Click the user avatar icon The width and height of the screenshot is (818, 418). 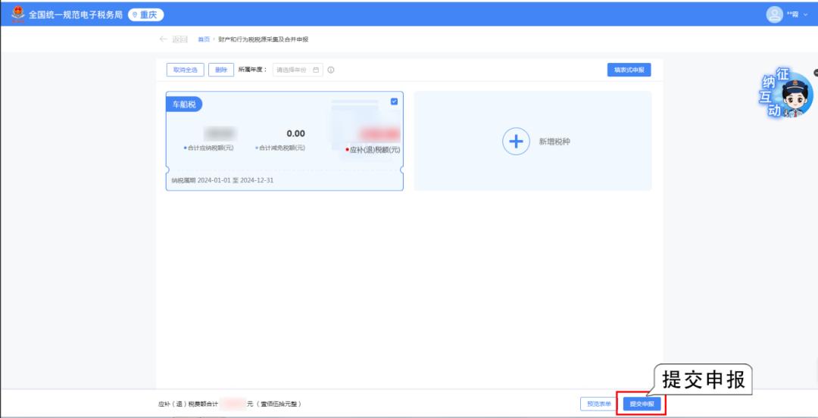click(774, 14)
